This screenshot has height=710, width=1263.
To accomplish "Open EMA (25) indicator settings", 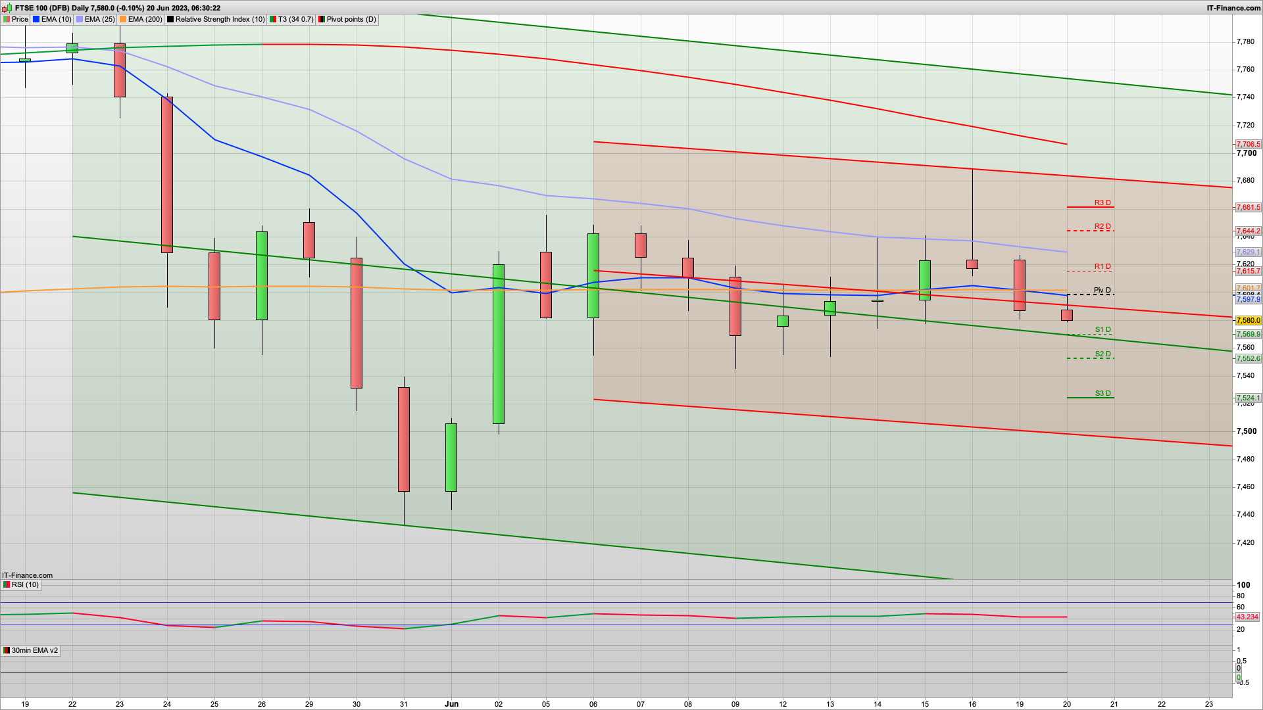I will click(x=95, y=19).
